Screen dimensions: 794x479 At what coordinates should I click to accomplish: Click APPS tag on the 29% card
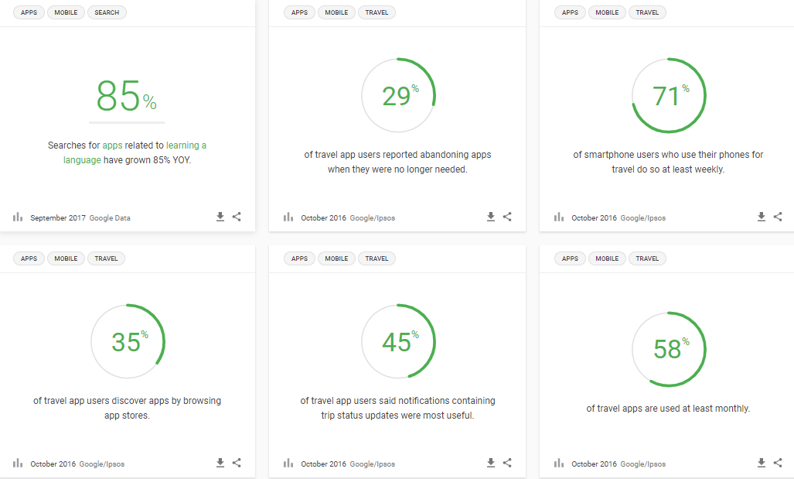pos(299,12)
